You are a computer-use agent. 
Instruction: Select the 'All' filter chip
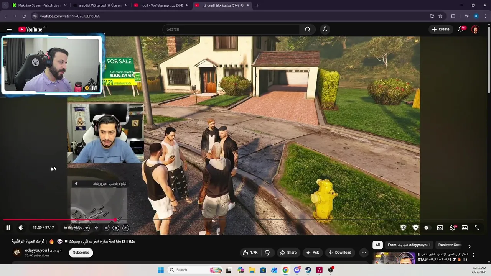coord(377,245)
